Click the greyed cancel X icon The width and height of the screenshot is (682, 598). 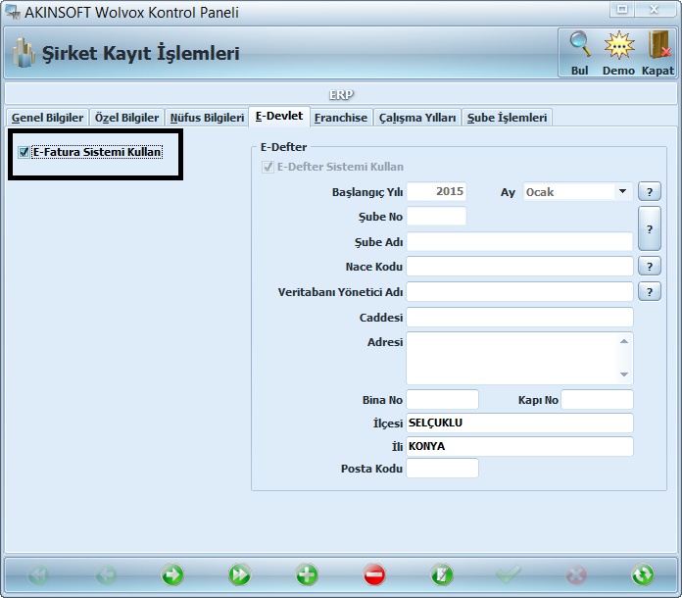(x=576, y=574)
